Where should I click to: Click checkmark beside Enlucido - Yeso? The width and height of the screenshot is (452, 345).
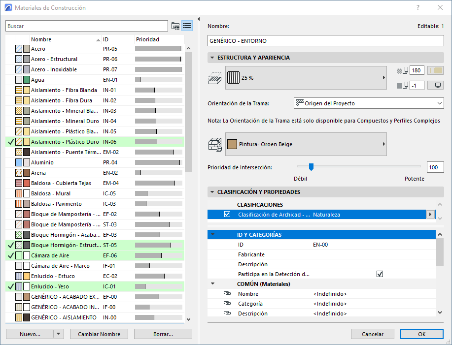pos(11,286)
